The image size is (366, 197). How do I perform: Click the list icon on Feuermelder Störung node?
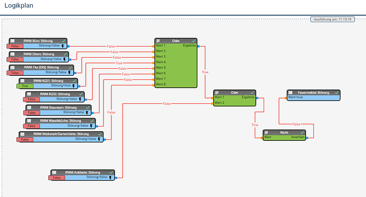tap(290, 93)
